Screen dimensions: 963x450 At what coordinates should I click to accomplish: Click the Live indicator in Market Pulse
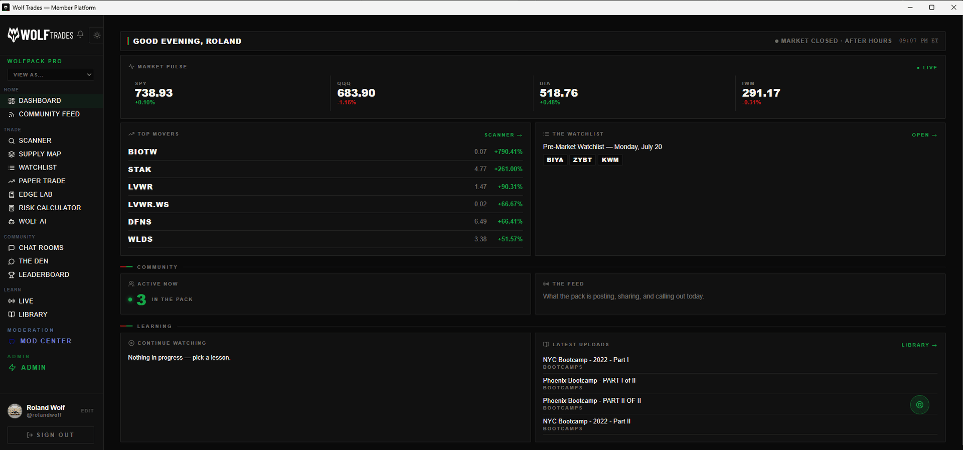pos(927,68)
